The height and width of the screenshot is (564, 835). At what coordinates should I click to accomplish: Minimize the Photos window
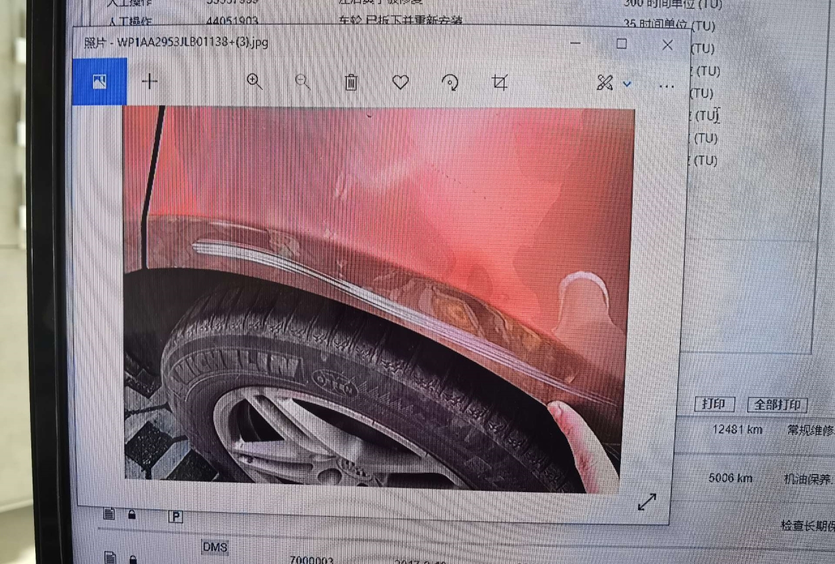pyautogui.click(x=575, y=43)
